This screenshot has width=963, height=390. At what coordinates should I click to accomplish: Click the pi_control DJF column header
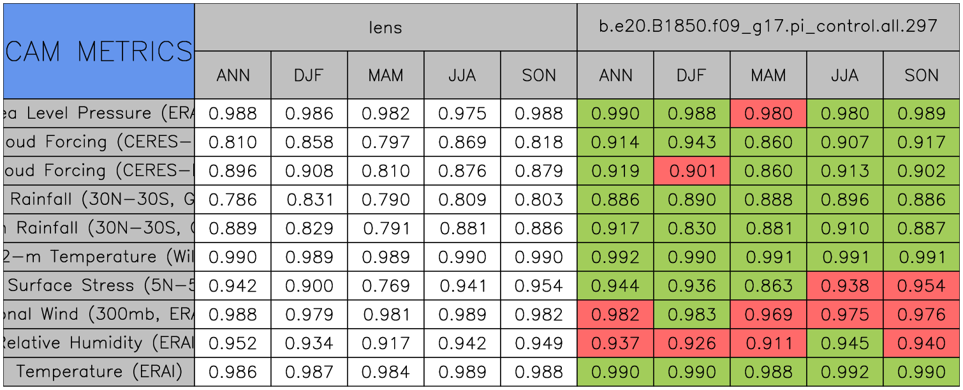tap(691, 75)
